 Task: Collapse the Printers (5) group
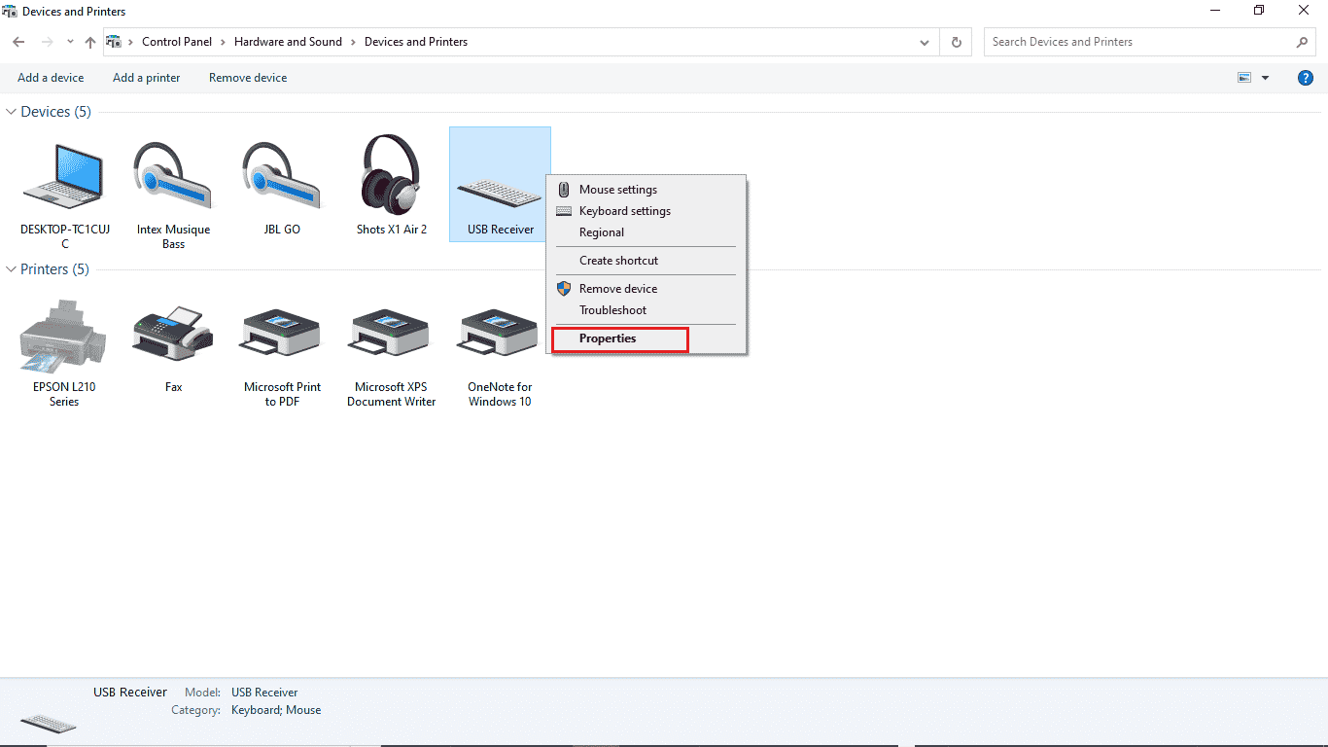[x=12, y=269]
